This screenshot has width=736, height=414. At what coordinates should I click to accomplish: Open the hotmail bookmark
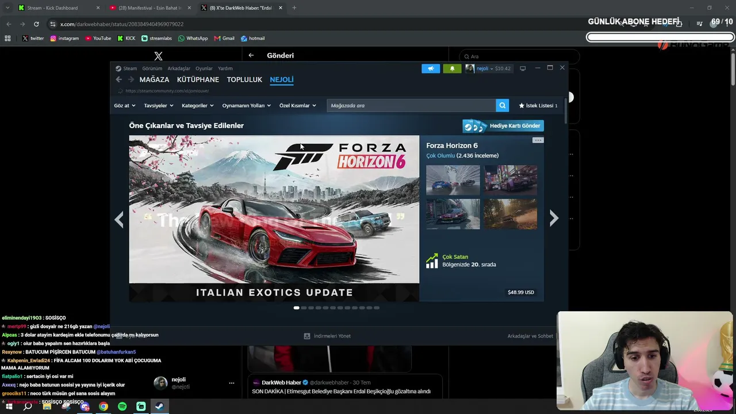coord(252,39)
